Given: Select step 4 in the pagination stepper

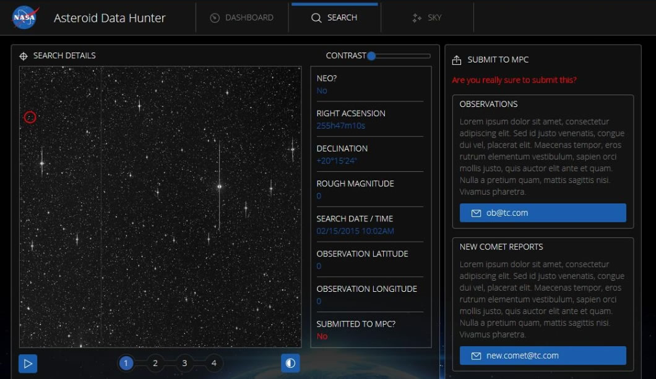Looking at the screenshot, I should pos(213,363).
